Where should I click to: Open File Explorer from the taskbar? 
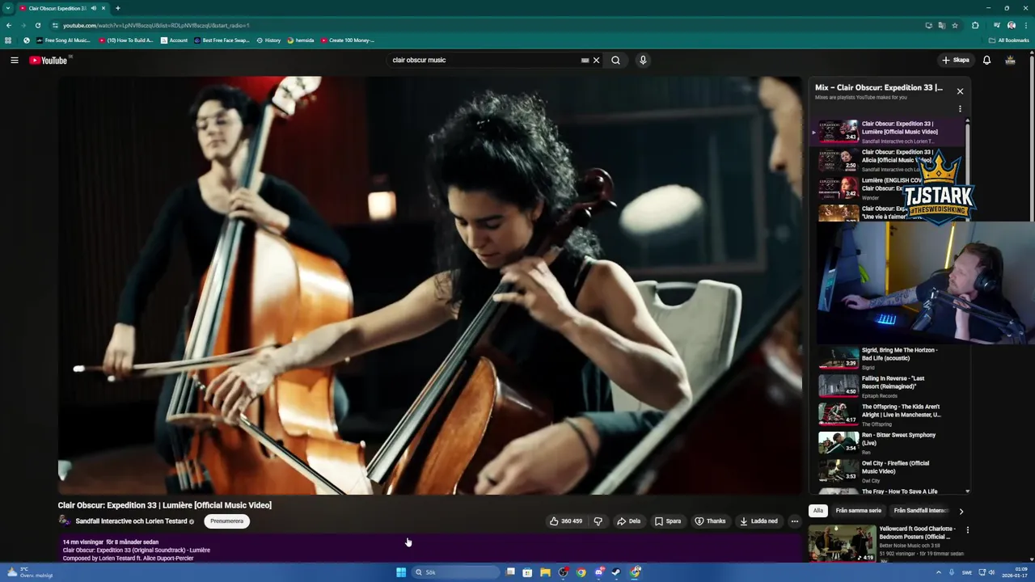pyautogui.click(x=545, y=572)
